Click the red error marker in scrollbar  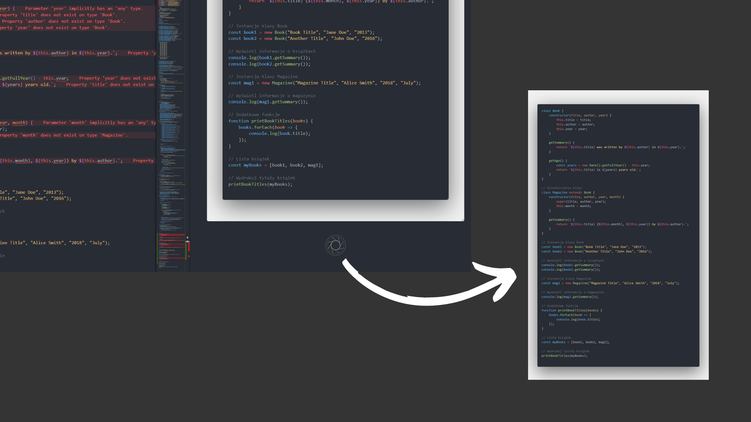[189, 246]
